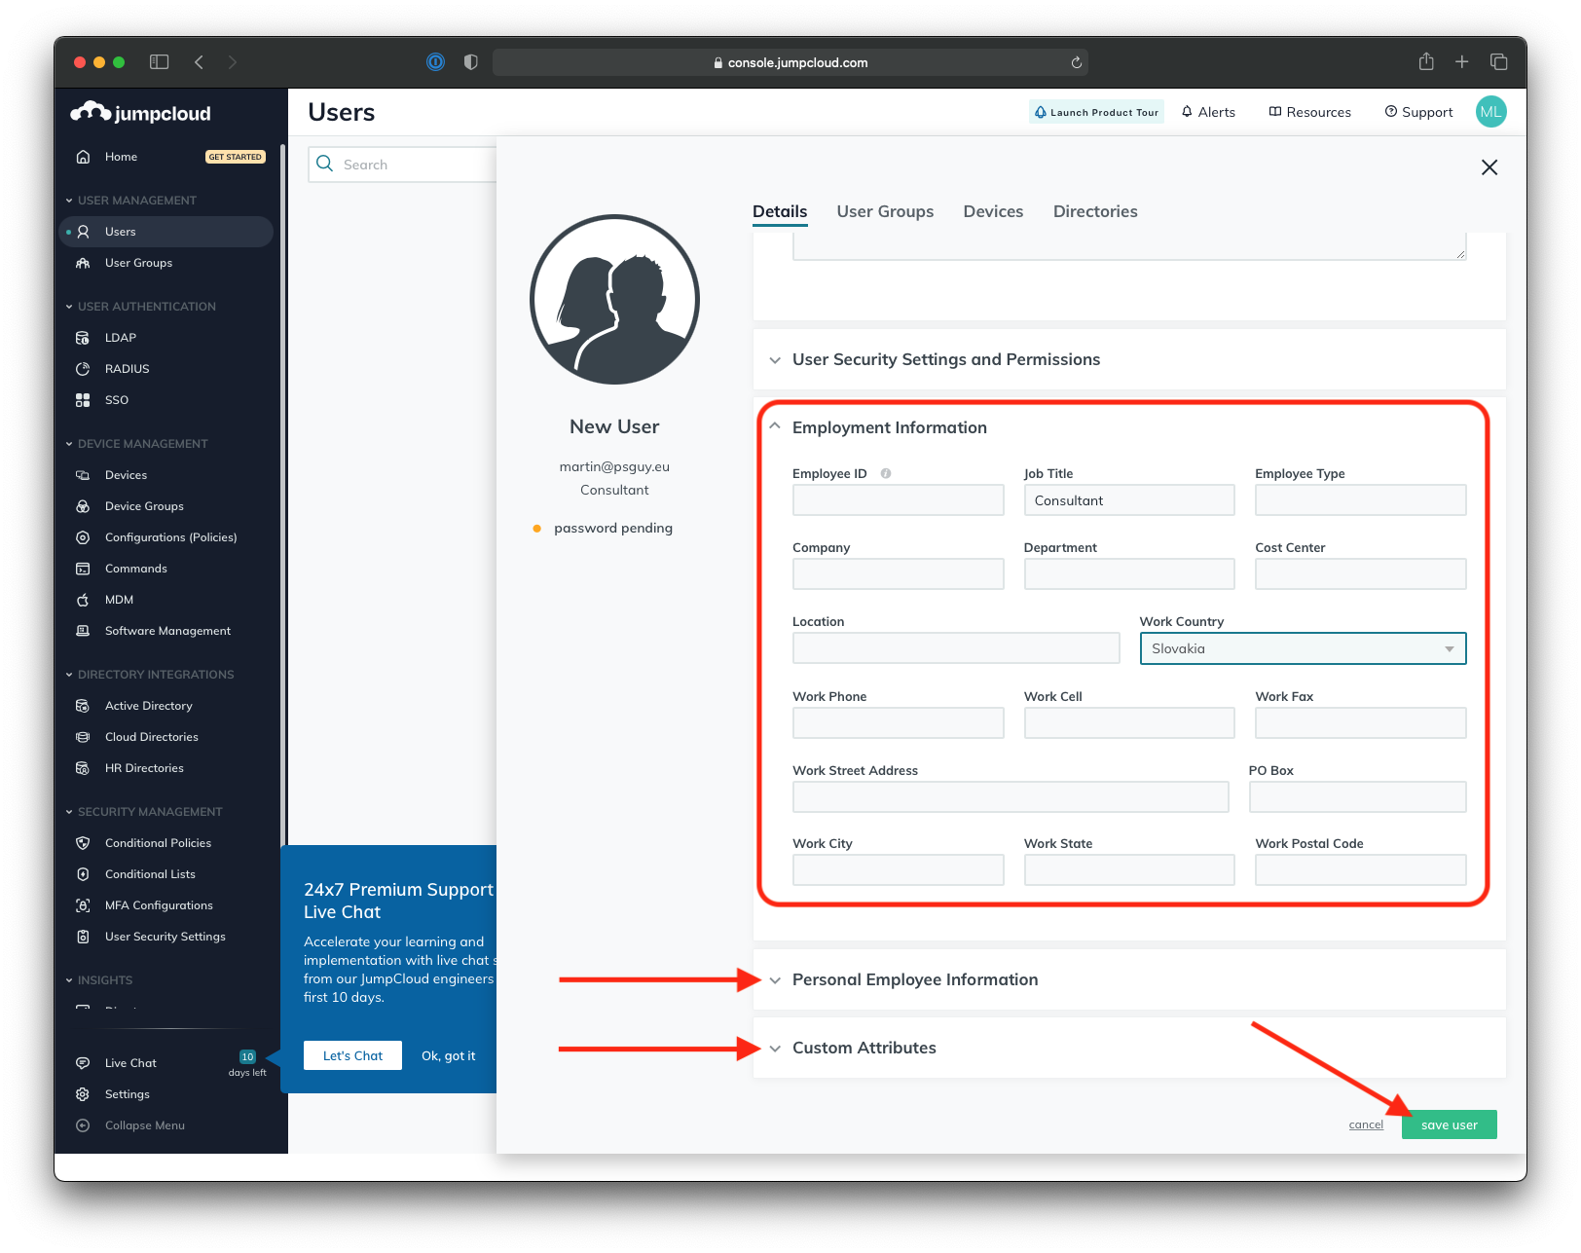
Task: Toggle the Safari sidebar button
Action: (159, 61)
